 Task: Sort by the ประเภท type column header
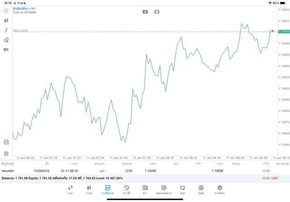[99, 164]
